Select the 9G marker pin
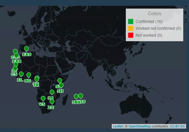Image resolution: width=189 pixels, height=132 pixels. tap(29, 75)
